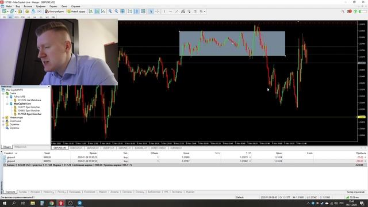Open dropdown arrow beside New Chart icon
368x207 pixels.
click(7, 11)
